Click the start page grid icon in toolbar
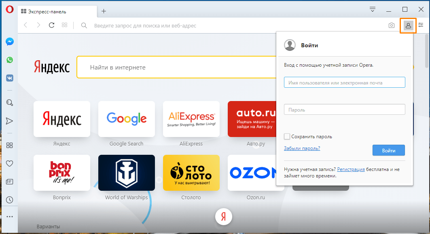This screenshot has width=430, height=234. pyautogui.click(x=64, y=25)
